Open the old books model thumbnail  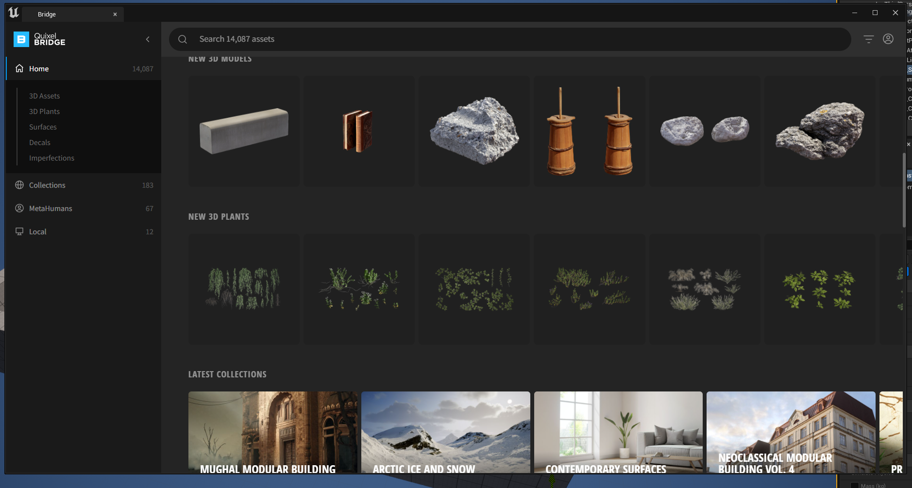359,131
